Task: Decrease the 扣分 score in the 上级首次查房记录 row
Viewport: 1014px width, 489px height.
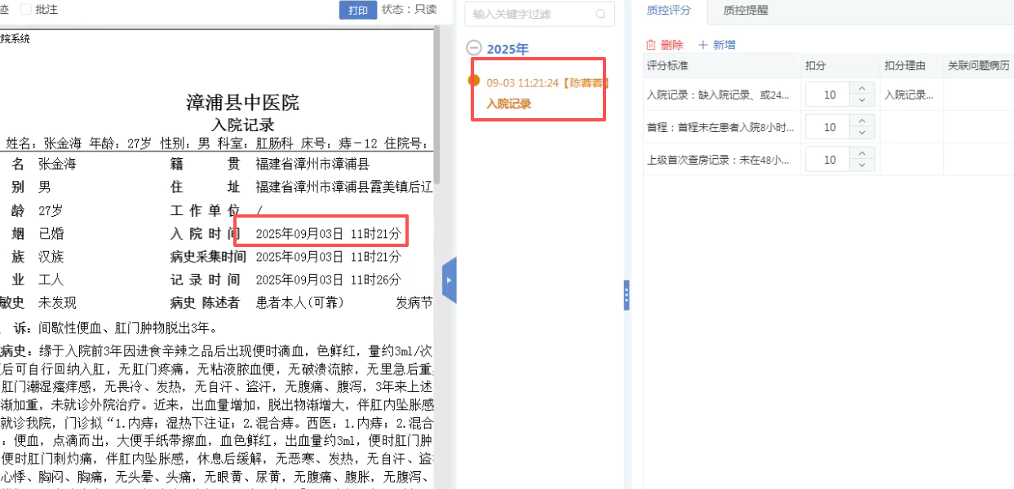Action: 862,165
